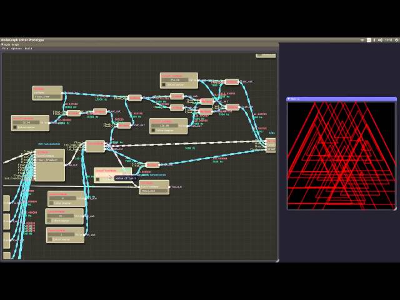Open the power session tray icon
Viewport: 400px width, 300px height.
(397, 40)
